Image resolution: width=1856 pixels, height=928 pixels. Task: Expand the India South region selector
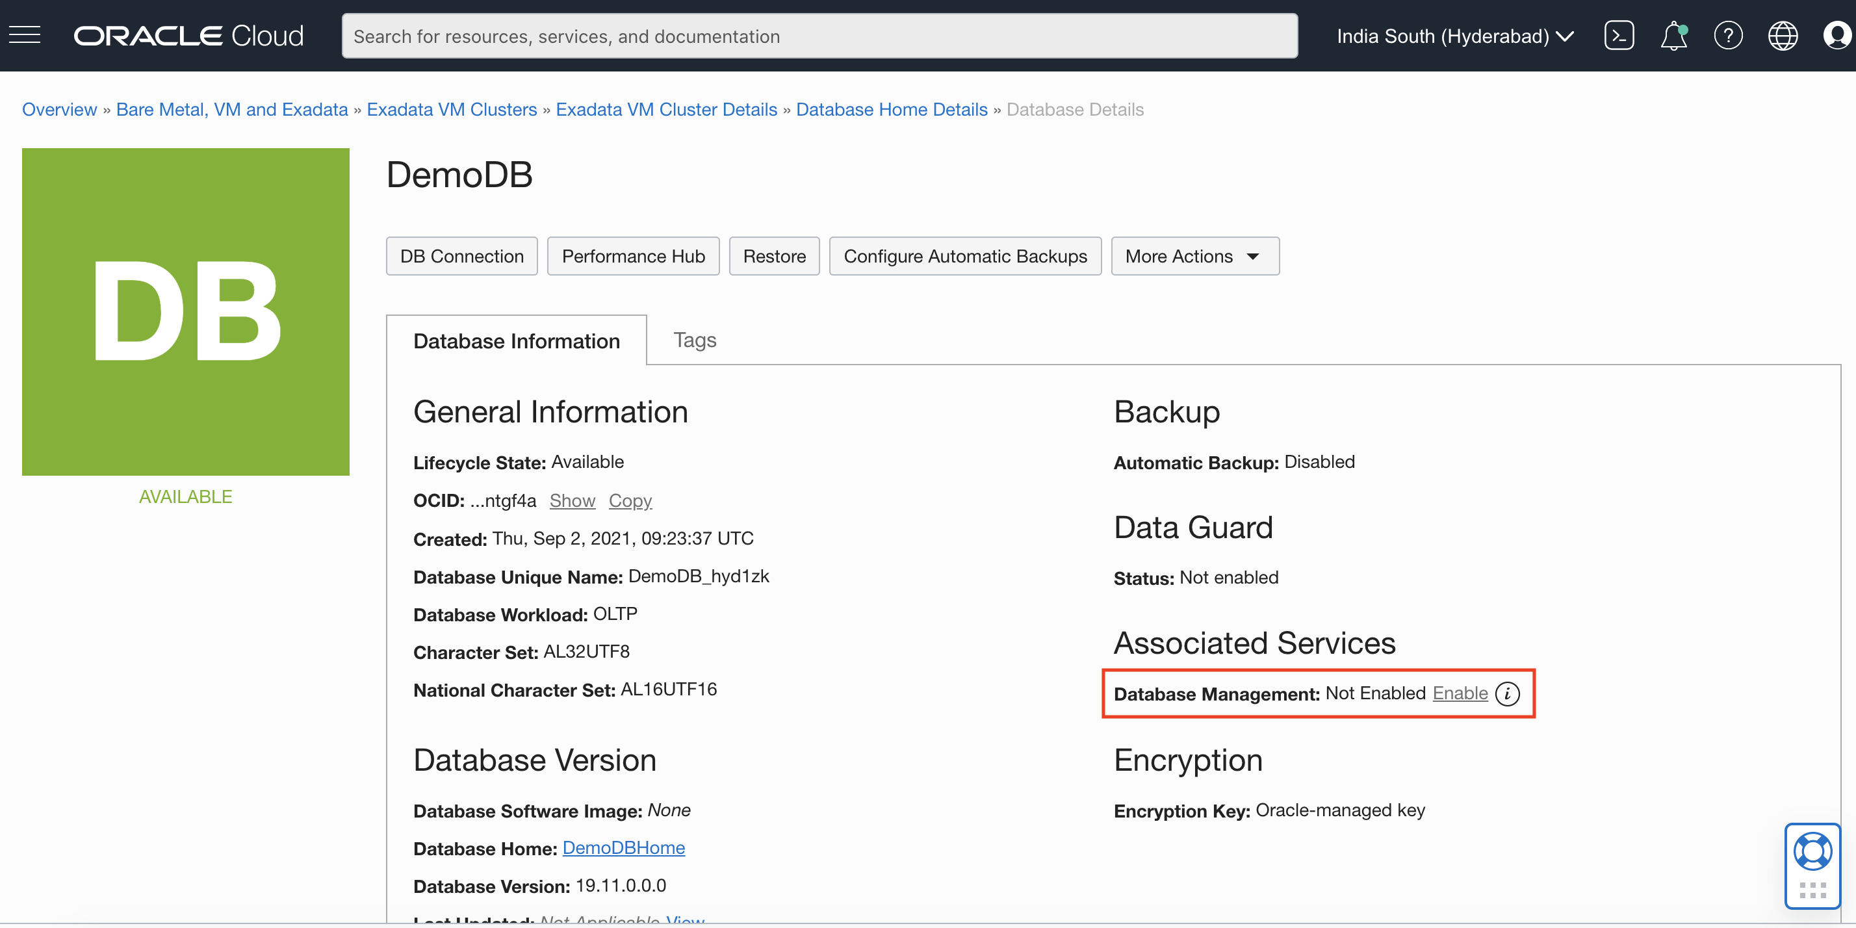click(1454, 36)
